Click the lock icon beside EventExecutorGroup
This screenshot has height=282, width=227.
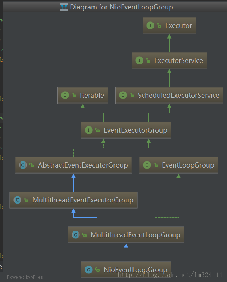point(97,130)
